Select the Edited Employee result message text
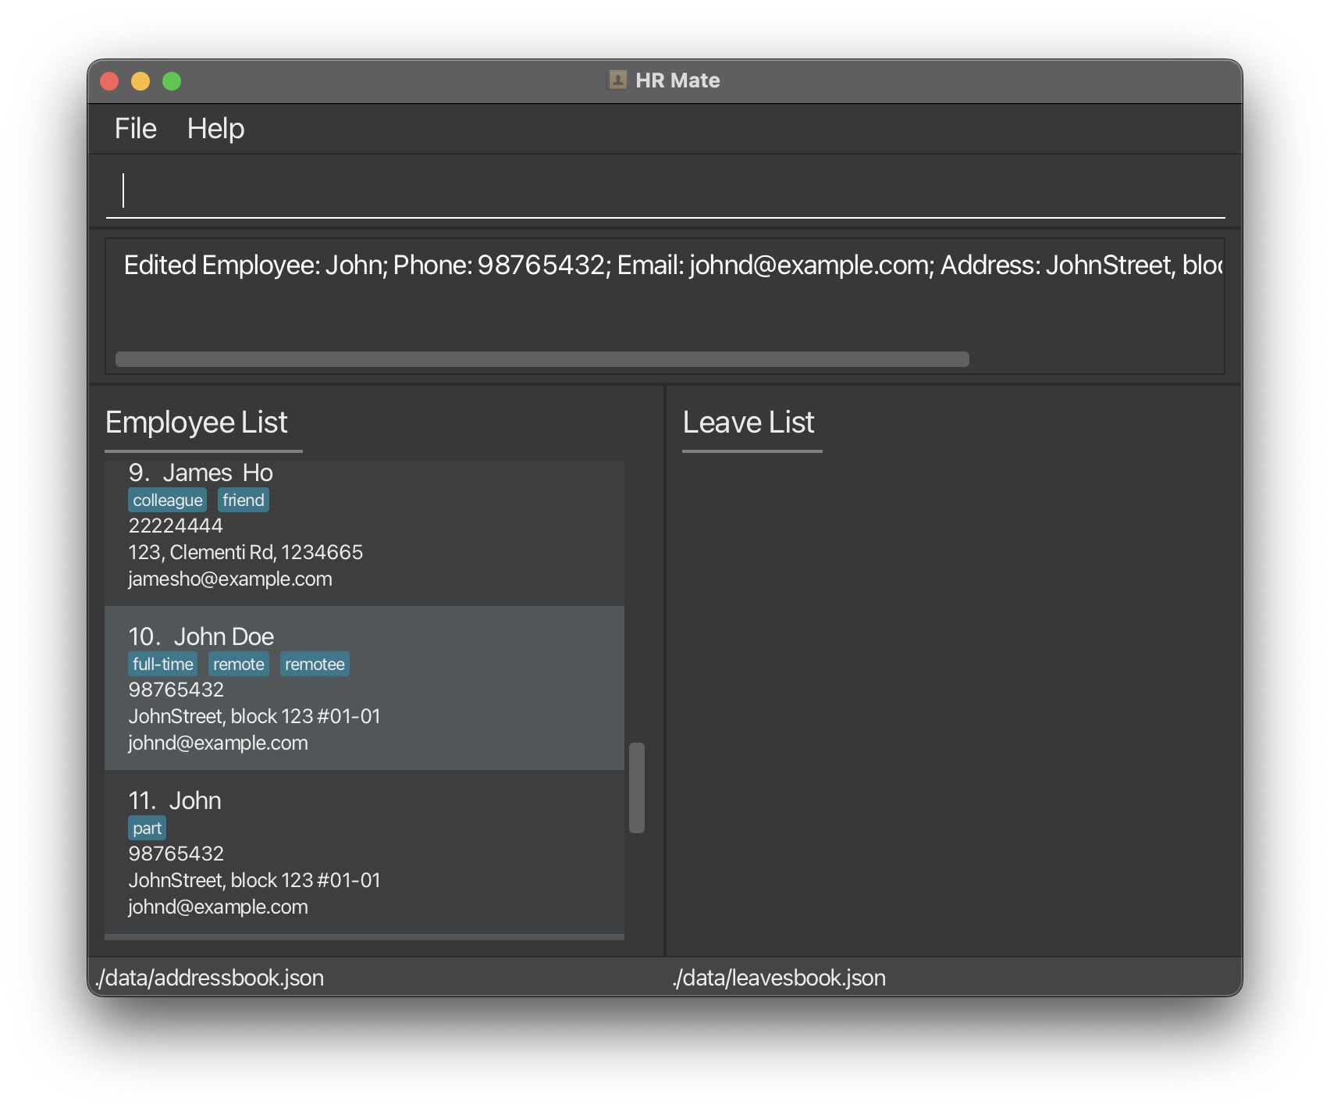The height and width of the screenshot is (1112, 1330). pyautogui.click(x=673, y=266)
